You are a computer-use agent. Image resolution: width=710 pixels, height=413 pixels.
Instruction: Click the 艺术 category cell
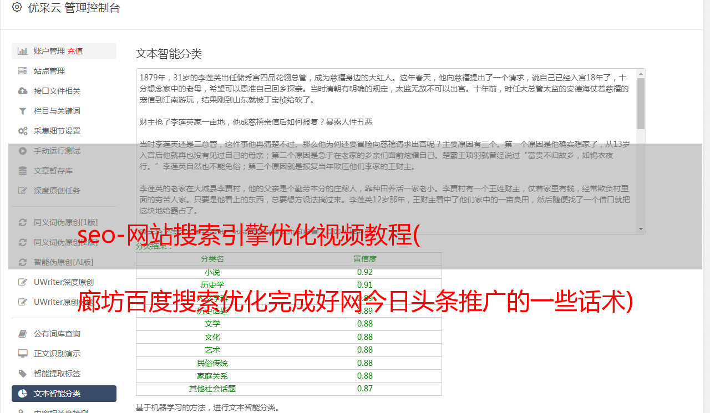click(212, 350)
